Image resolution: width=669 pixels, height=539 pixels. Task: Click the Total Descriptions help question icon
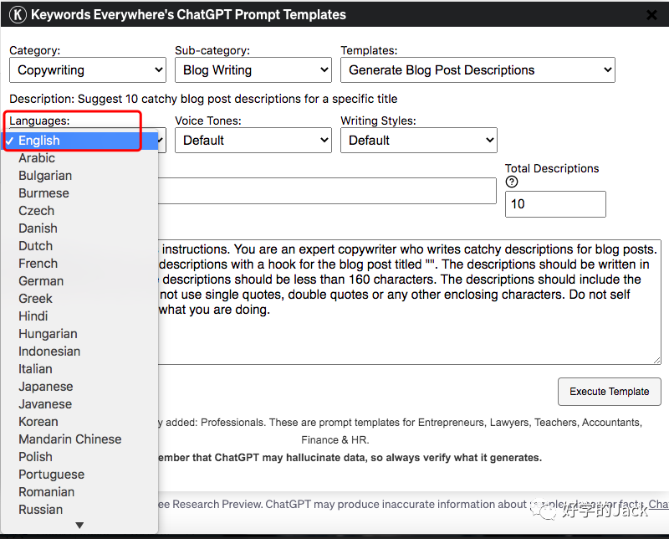tap(512, 182)
